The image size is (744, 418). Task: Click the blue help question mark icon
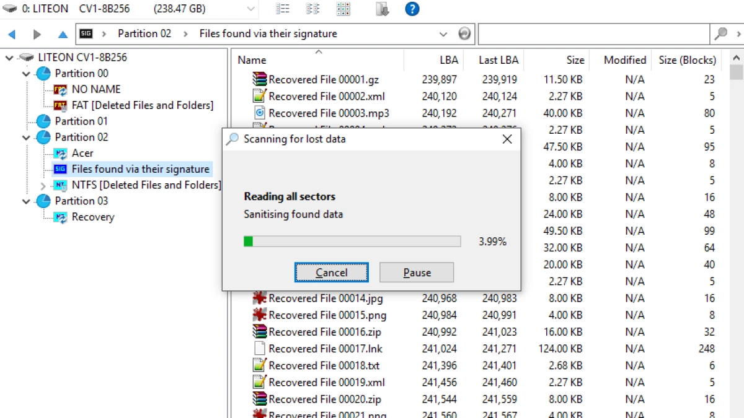pyautogui.click(x=412, y=9)
